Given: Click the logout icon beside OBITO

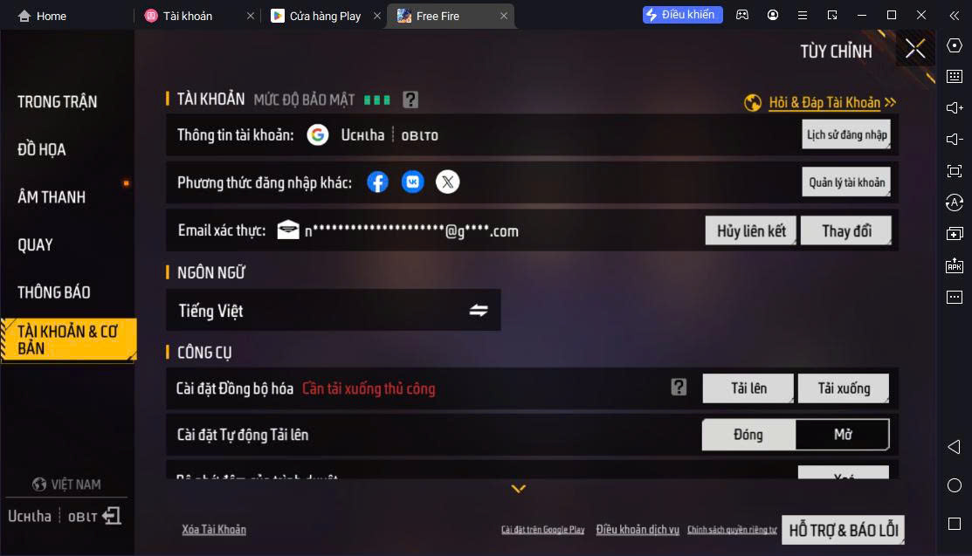Looking at the screenshot, I should click(x=112, y=516).
